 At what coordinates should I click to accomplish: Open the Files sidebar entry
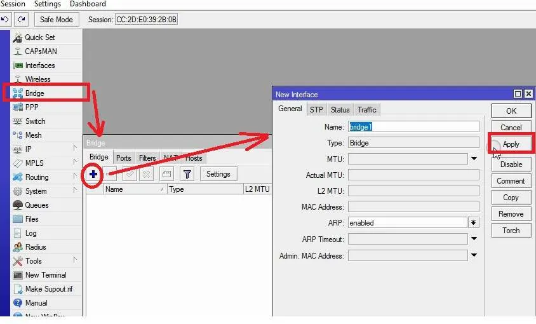32,219
